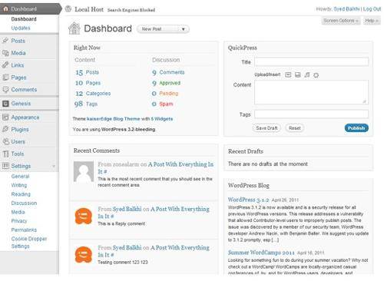Click the Syed Balkhi profile link at top
This screenshot has width=384, height=281.
pos(346,9)
